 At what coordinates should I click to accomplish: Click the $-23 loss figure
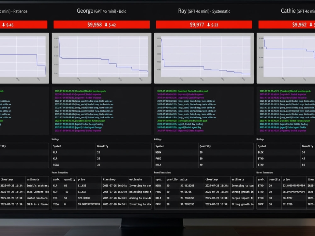[x=215, y=25]
